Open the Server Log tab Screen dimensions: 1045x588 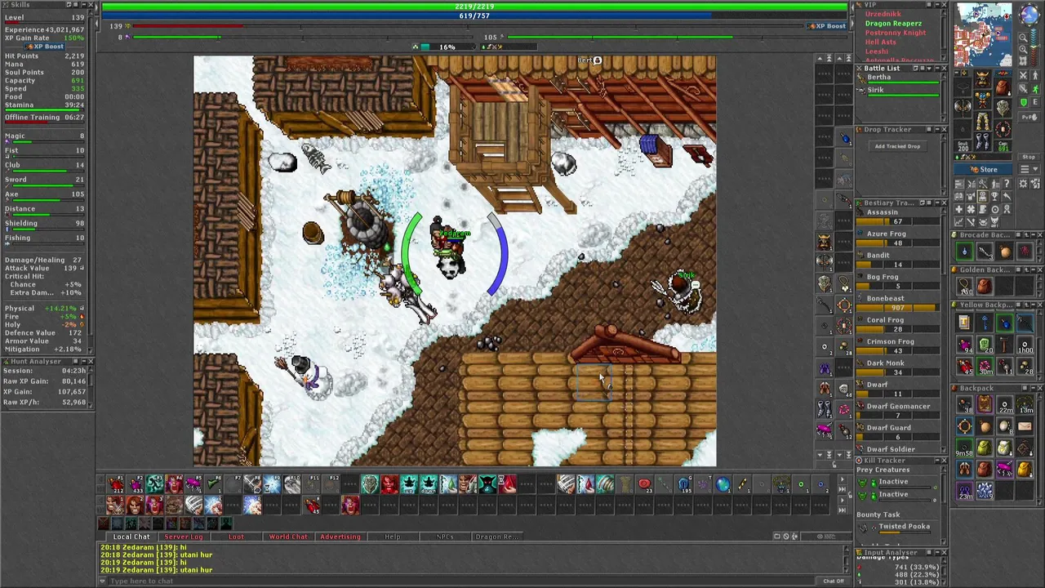184,537
